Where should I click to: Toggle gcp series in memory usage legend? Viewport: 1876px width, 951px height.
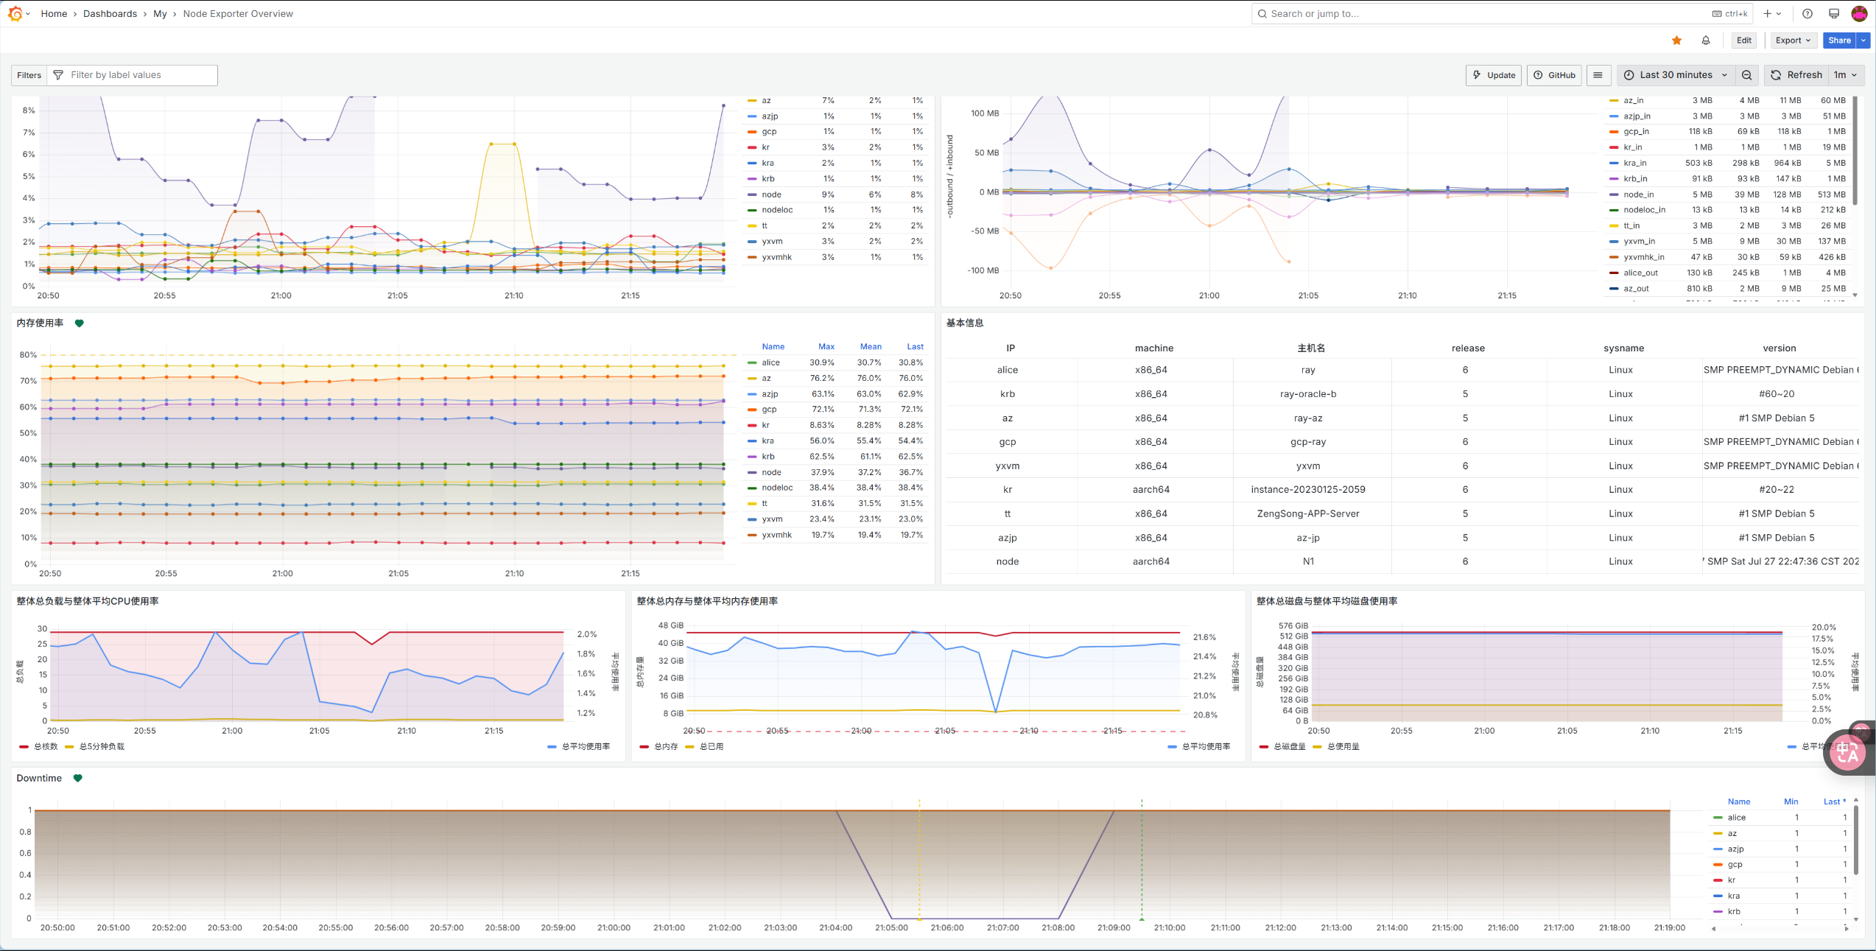(769, 410)
